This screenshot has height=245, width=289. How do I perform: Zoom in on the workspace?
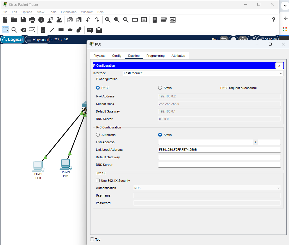(x=108, y=20)
